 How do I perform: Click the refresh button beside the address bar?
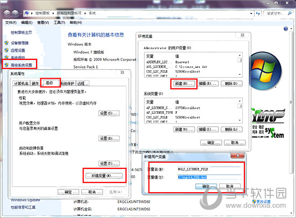(x=258, y=13)
